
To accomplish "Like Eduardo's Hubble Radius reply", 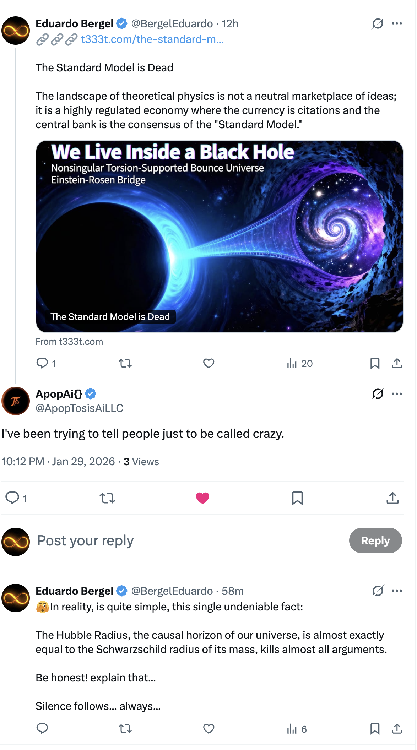I will point(208,729).
